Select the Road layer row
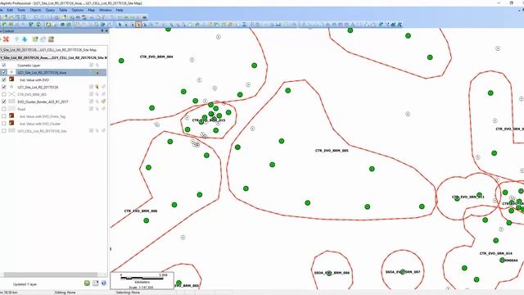The height and width of the screenshot is (295, 524). point(53,109)
